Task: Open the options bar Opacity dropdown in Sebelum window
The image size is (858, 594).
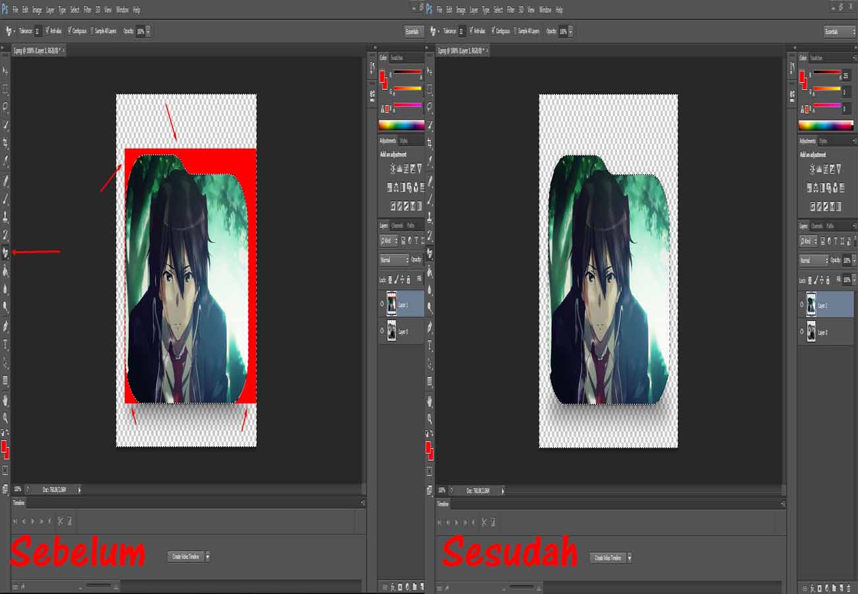Action: click(x=148, y=31)
